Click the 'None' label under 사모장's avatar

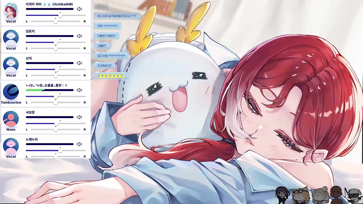point(11,129)
